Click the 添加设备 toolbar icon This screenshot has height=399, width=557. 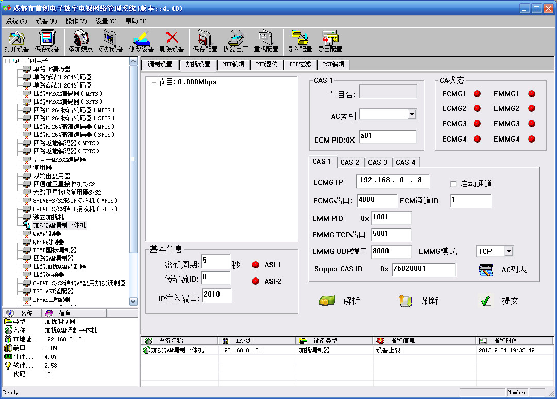pyautogui.click(x=110, y=38)
